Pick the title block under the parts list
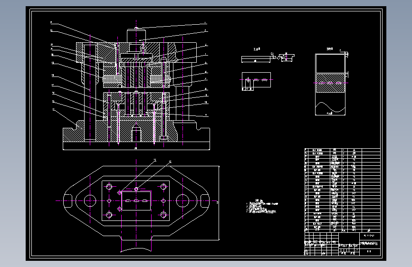 click(342, 244)
